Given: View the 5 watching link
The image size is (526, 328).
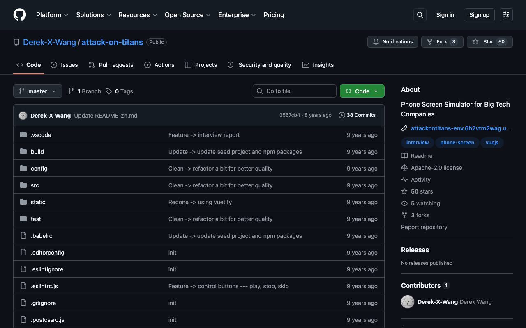Looking at the screenshot, I should (x=420, y=203).
